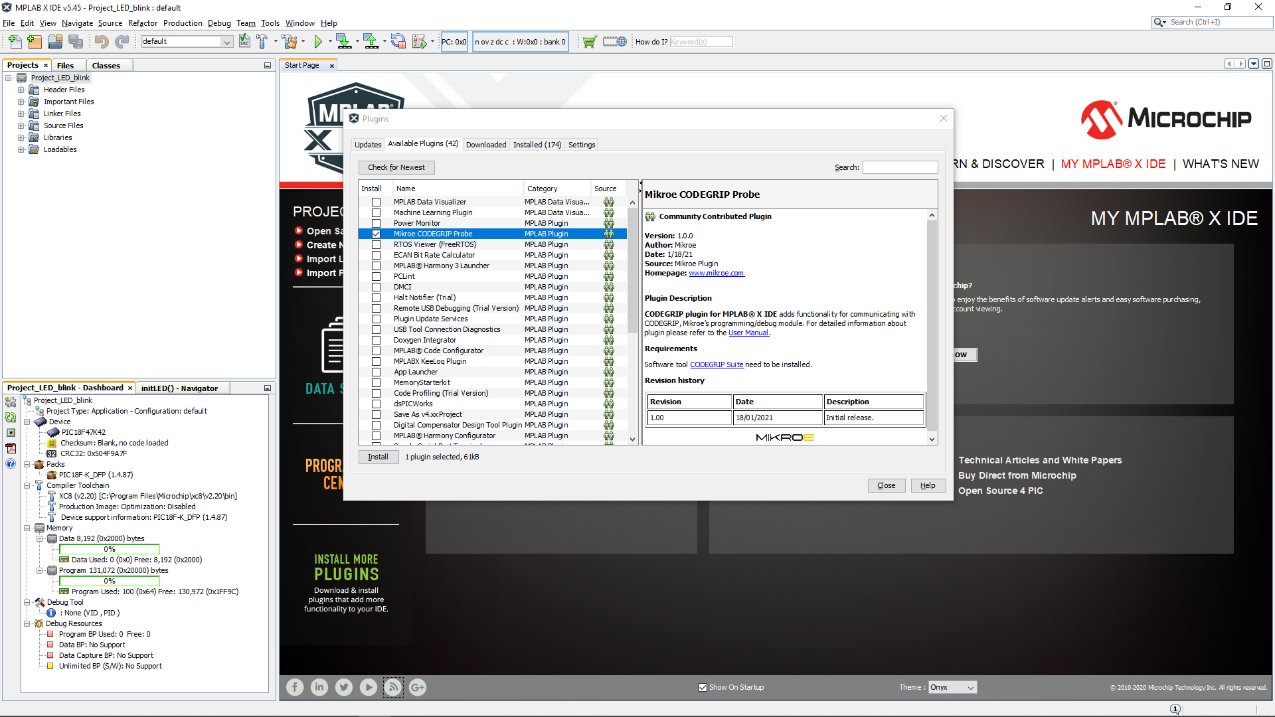Tick the RTOS Viewer (FreeRTOS) checkbox
Screen dimensions: 1275x717
coord(376,244)
